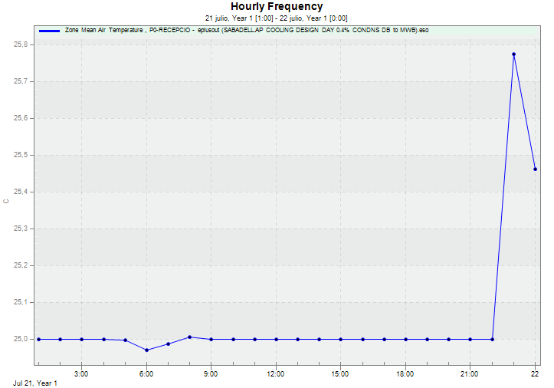Click the lowest data point at 6:00
Image resolution: width=554 pixels, height=388 pixels.
(x=146, y=350)
